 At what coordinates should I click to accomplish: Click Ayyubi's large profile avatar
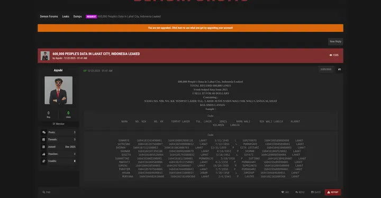[x=58, y=90]
